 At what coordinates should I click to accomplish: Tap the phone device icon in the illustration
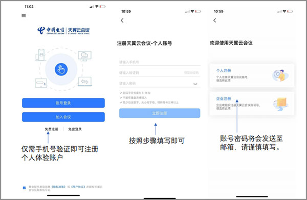40,55
